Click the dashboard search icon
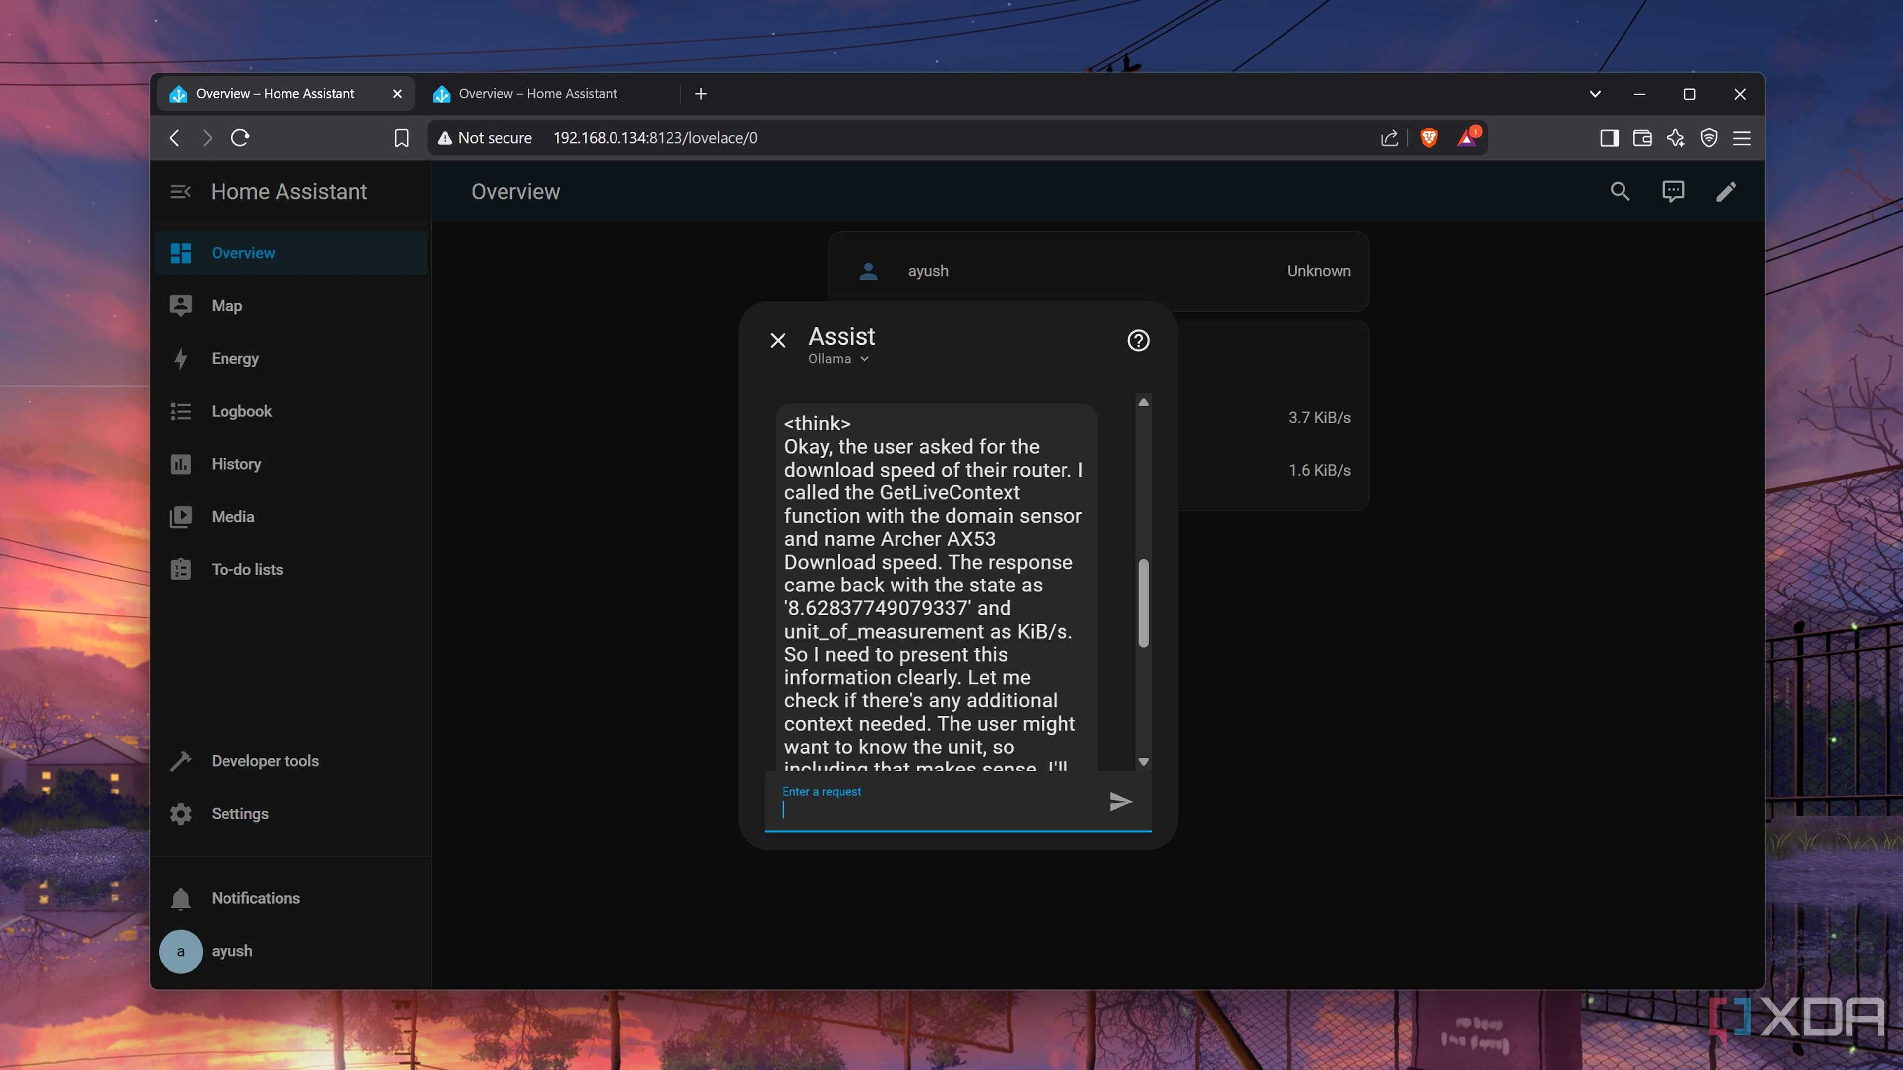1903x1070 pixels. [1620, 192]
